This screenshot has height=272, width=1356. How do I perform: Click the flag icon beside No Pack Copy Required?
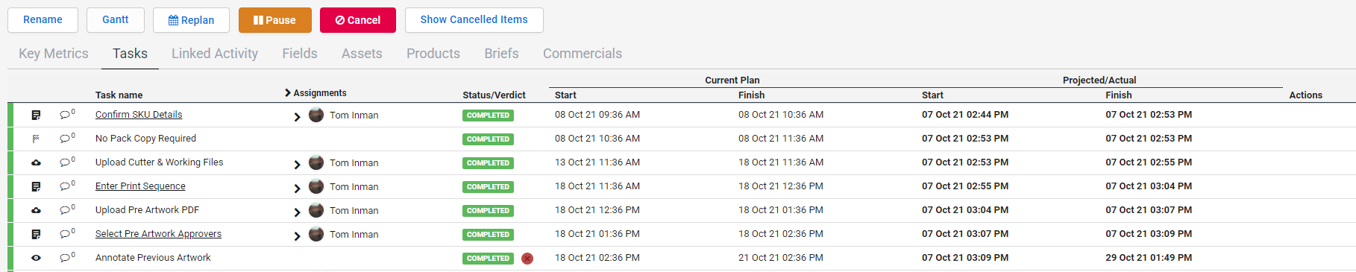(x=36, y=139)
